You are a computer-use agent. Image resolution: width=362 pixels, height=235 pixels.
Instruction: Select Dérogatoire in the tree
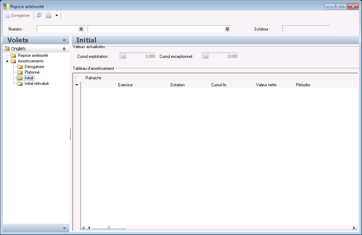[x=34, y=67]
